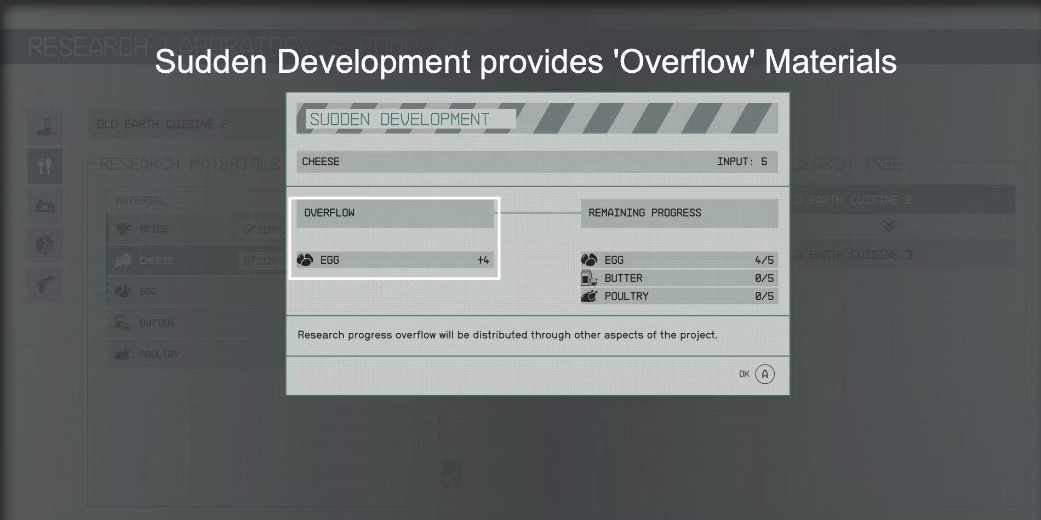Click the butter icon in Remaining Progress
The image size is (1041, 520).
[589, 278]
